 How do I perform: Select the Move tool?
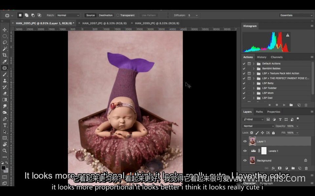tap(5, 30)
